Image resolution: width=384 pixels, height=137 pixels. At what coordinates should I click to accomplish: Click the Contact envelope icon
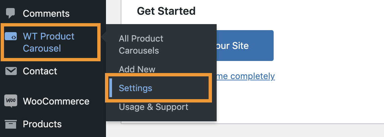[11, 71]
